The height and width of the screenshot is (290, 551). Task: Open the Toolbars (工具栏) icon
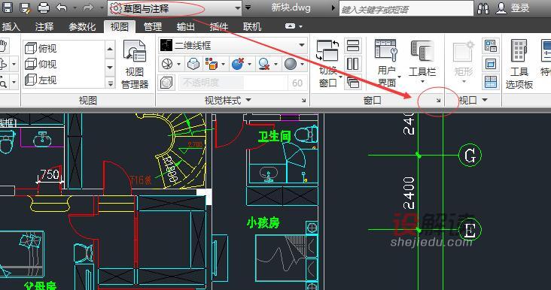(x=422, y=62)
